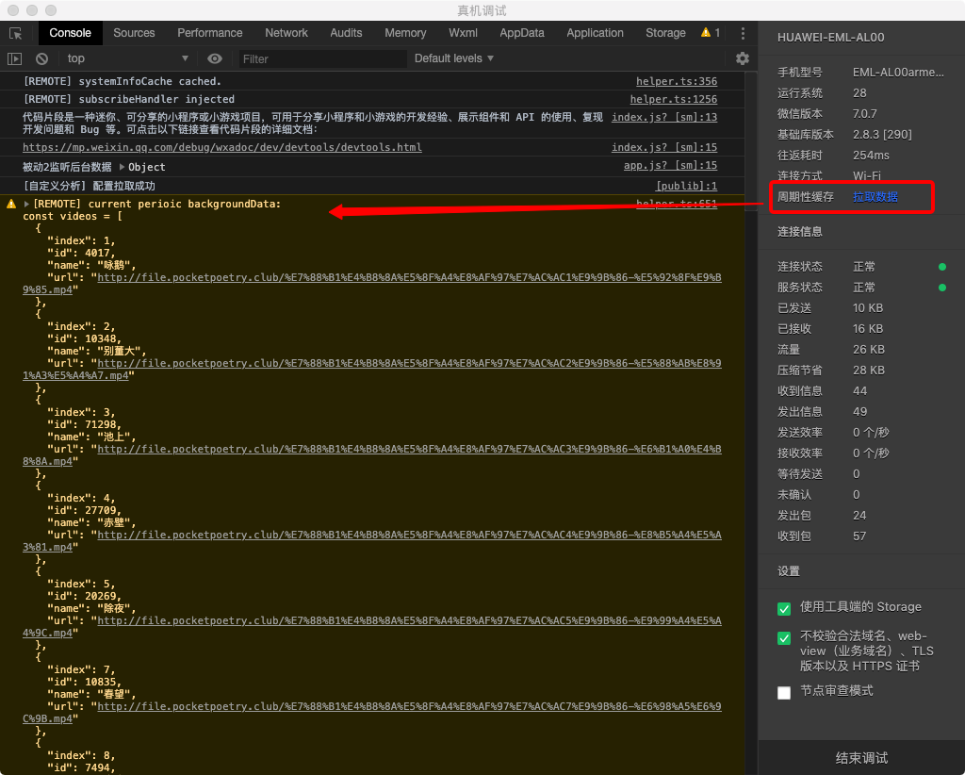
Task: Open the AppData tab
Action: click(x=522, y=33)
